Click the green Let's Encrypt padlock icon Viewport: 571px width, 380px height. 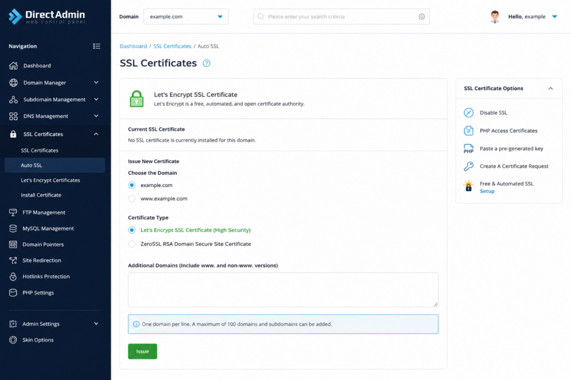[137, 98]
